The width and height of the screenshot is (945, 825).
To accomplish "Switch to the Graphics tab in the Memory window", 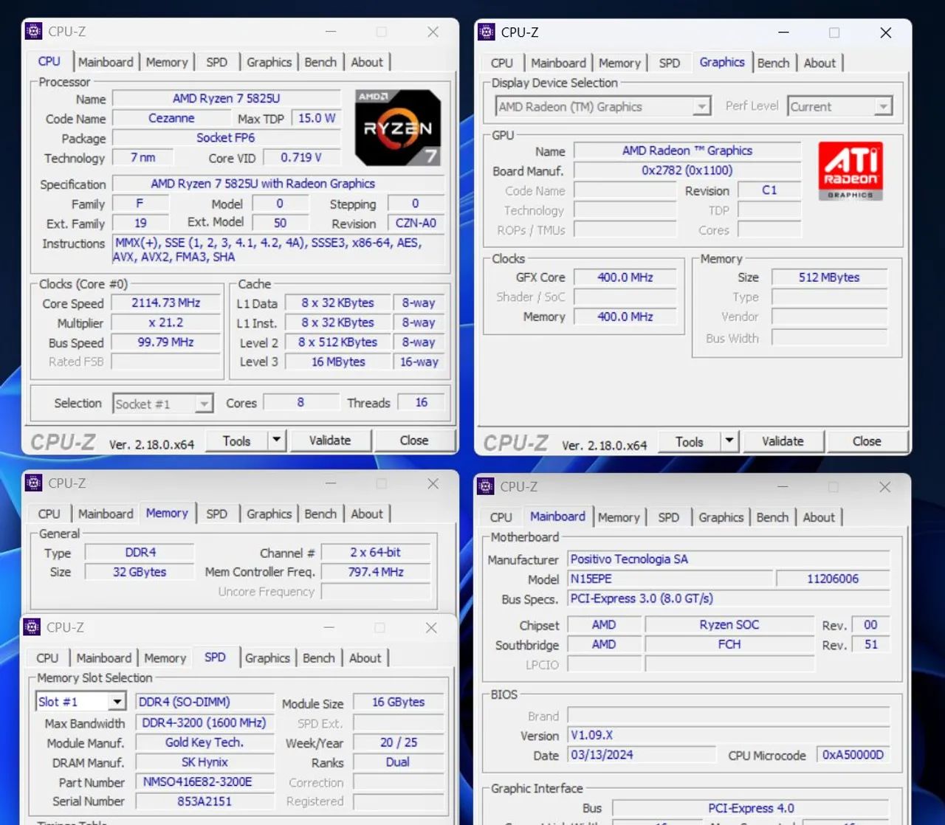I will pos(269,513).
